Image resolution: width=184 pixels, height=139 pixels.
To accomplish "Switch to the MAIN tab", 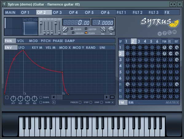I will [12, 12].
